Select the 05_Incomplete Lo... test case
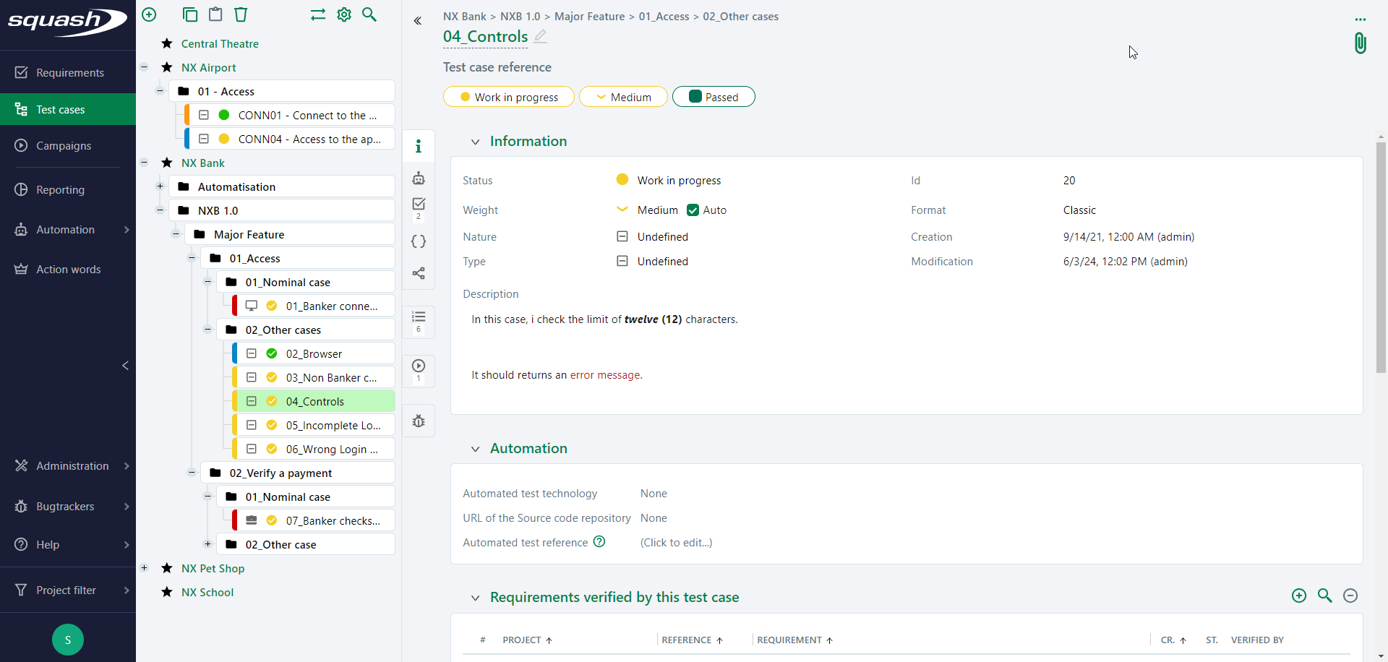The height and width of the screenshot is (662, 1388). coord(333,426)
